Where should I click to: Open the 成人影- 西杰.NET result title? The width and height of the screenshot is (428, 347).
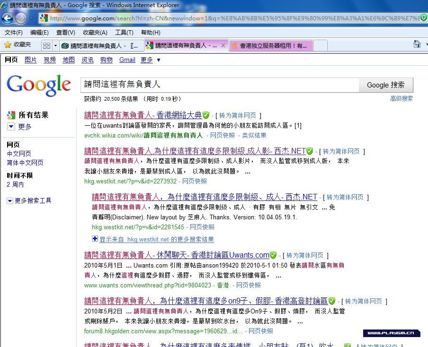click(195, 151)
